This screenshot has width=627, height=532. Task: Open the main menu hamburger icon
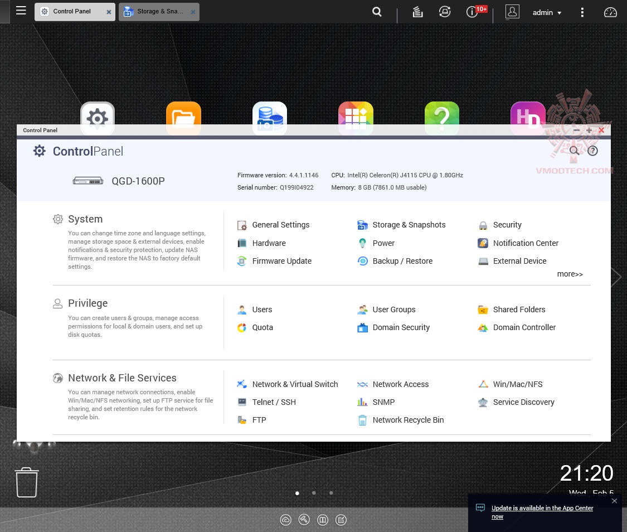(x=21, y=11)
